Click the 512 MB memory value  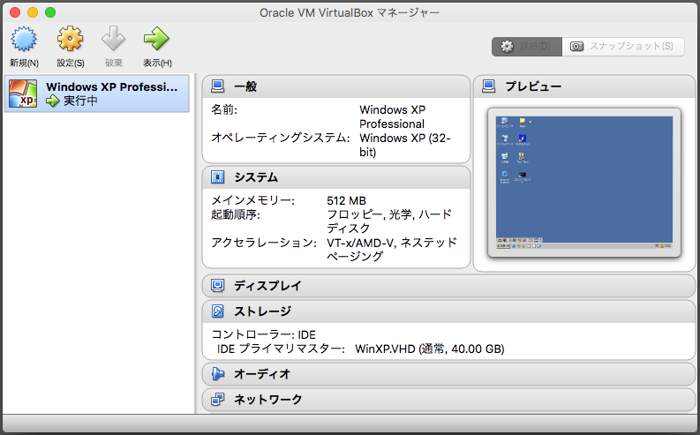(346, 201)
